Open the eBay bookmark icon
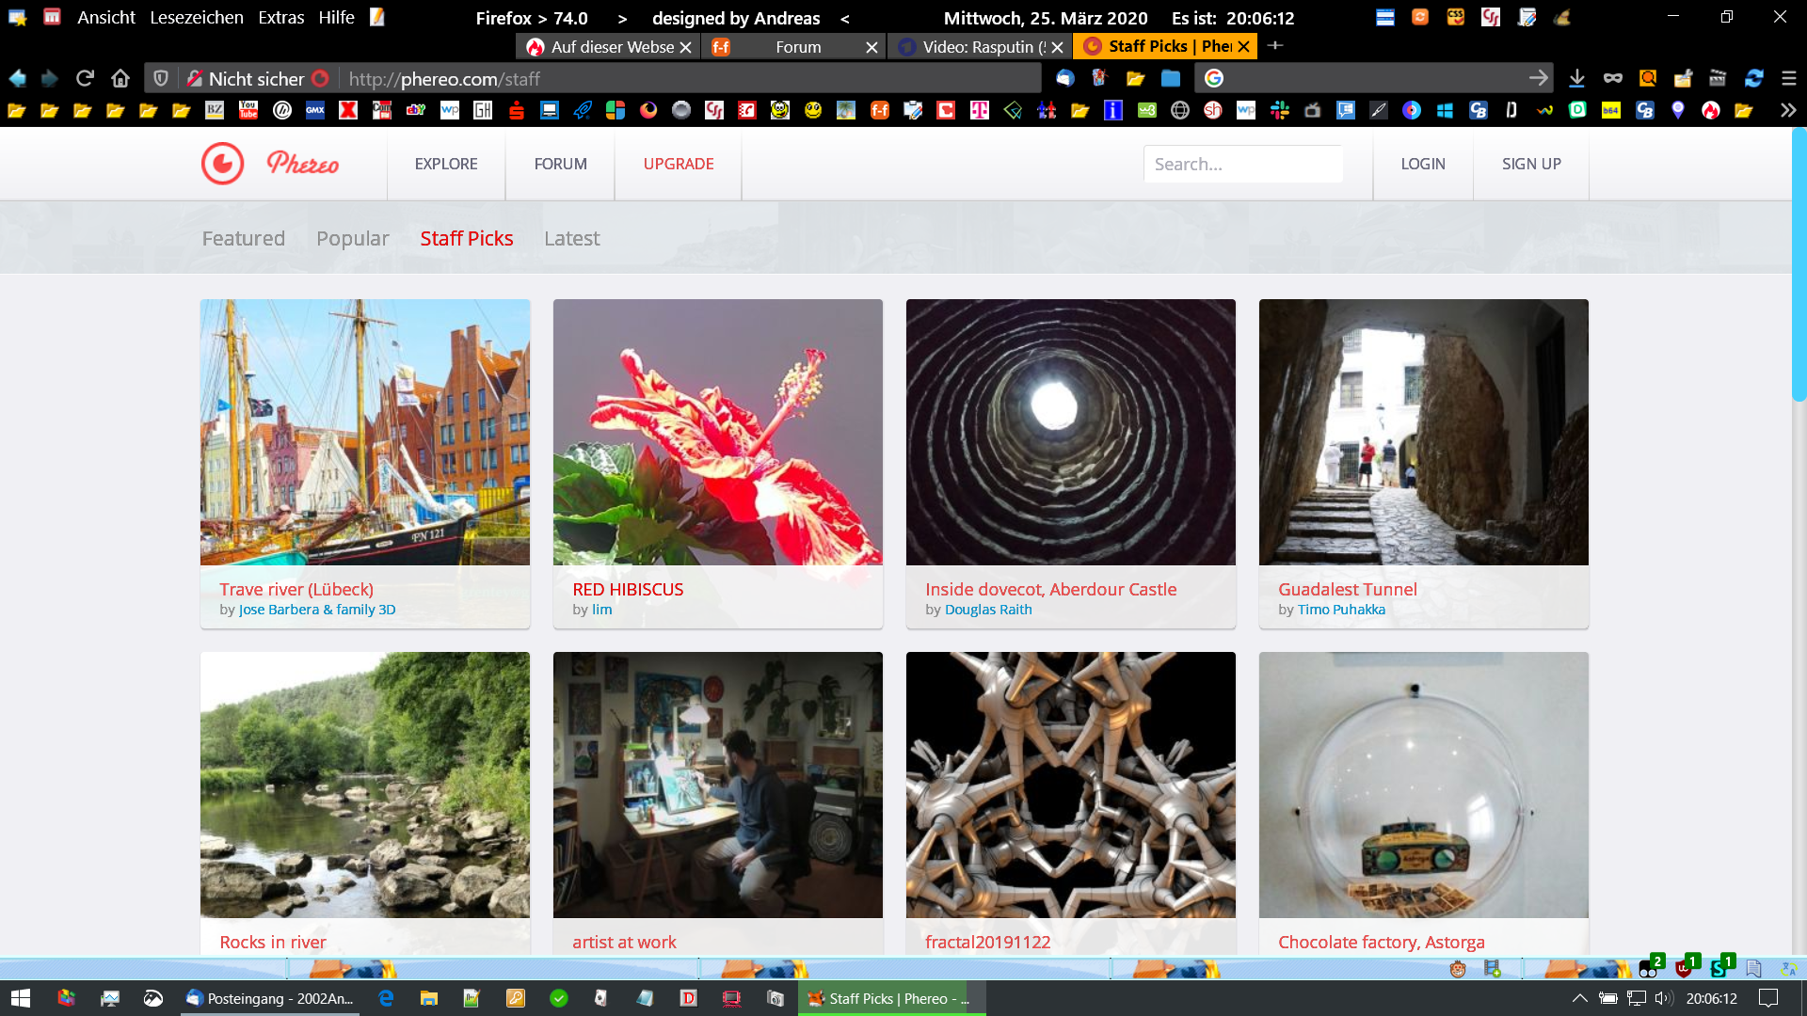This screenshot has height=1016, width=1807. click(415, 110)
